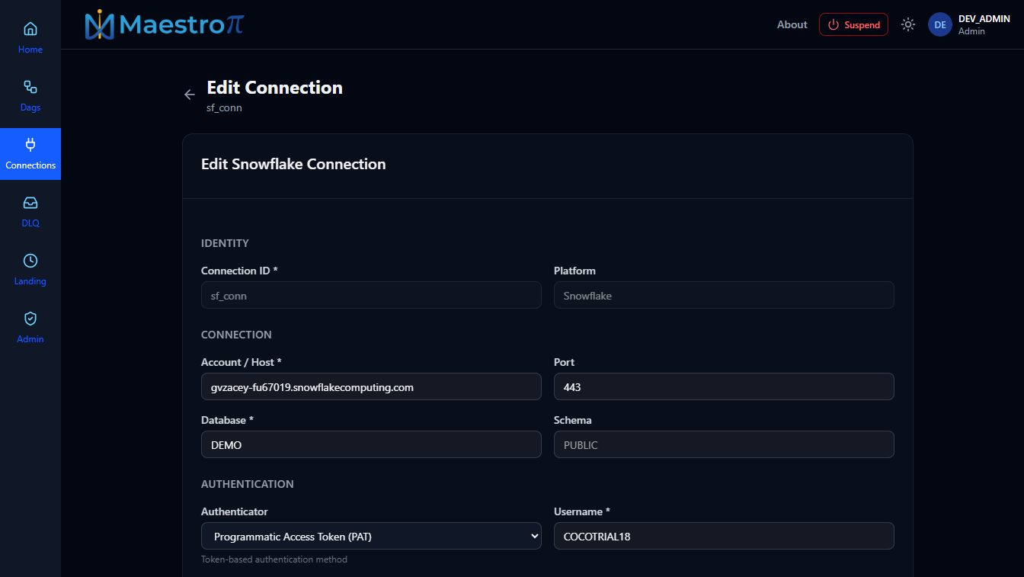Open the DLQ inbox icon
This screenshot has height=577, width=1024.
30,203
